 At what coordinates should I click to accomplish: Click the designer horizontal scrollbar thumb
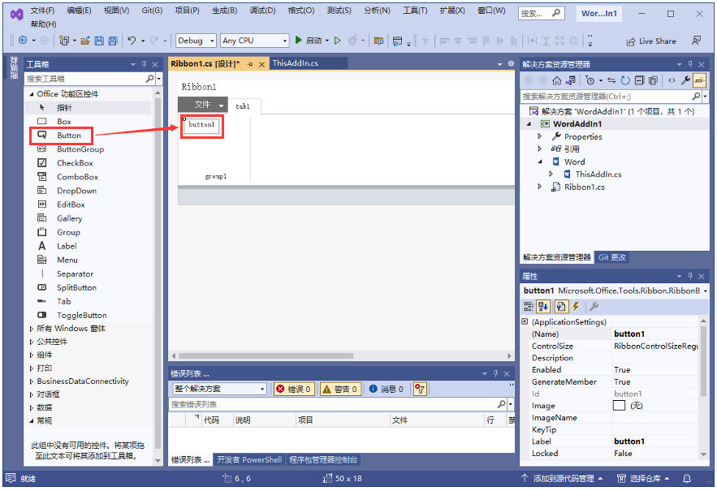point(266,355)
